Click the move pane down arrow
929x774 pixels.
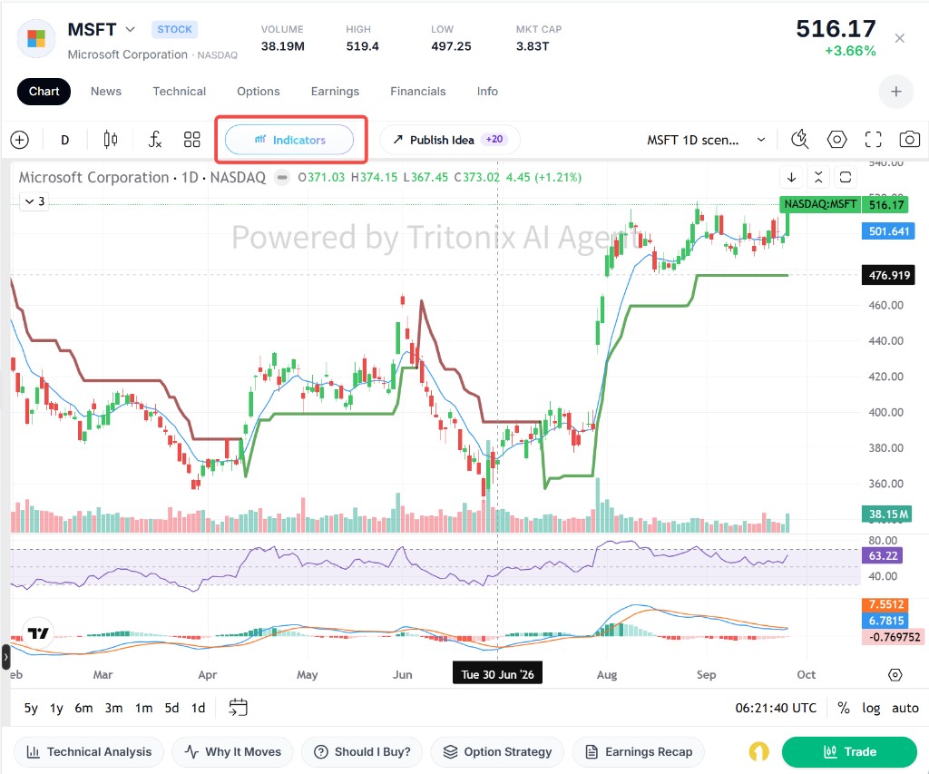point(791,177)
